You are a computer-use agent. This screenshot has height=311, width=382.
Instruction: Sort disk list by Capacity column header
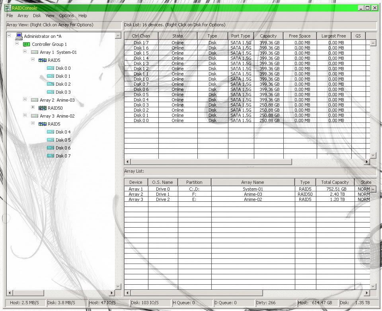click(268, 36)
